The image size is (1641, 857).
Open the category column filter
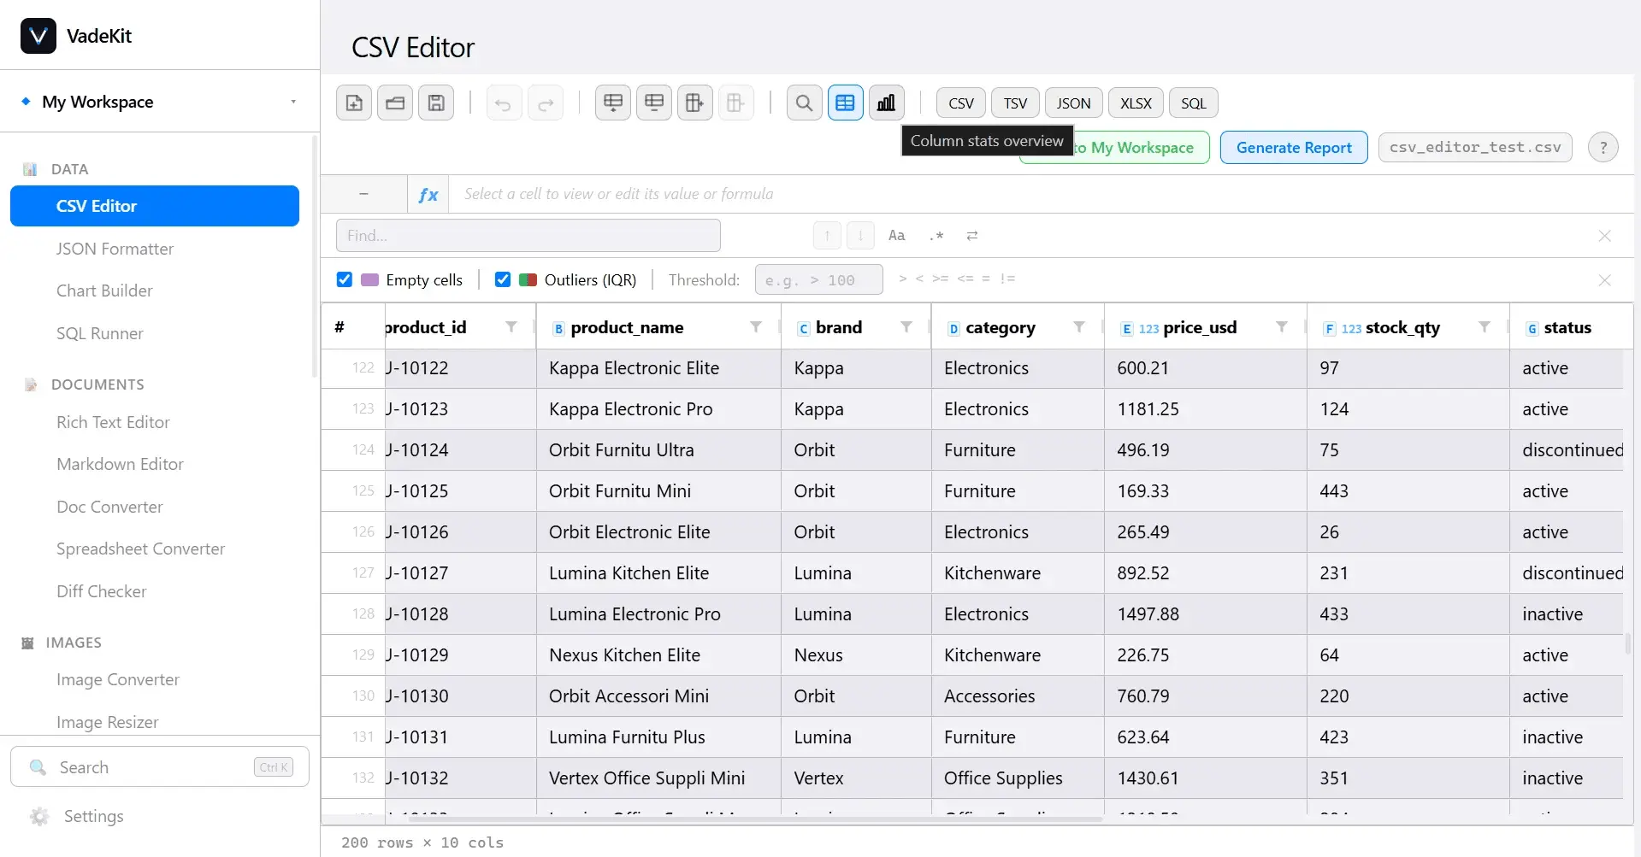(1079, 327)
